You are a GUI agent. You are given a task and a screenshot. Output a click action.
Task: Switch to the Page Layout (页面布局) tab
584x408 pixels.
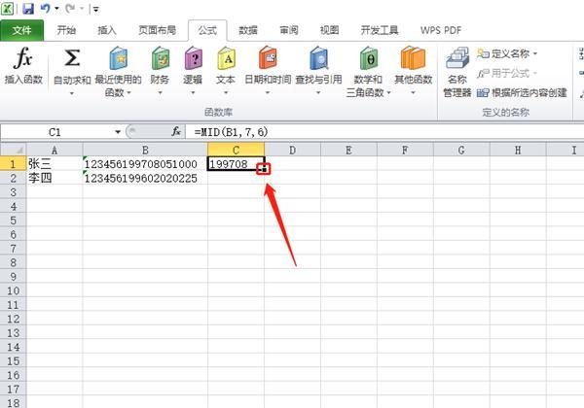coord(157,30)
